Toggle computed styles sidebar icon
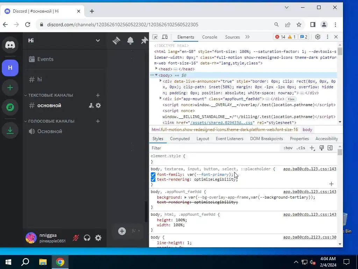The image size is (358, 269). coord(330,148)
